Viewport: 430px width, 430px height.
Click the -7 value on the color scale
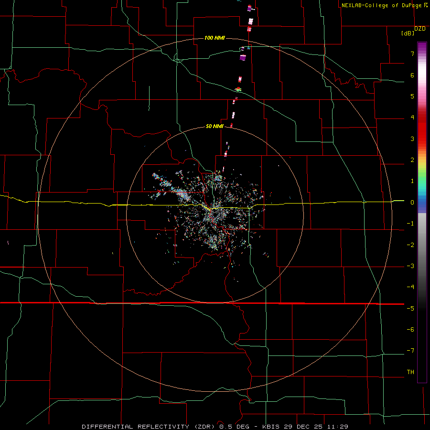point(410,351)
